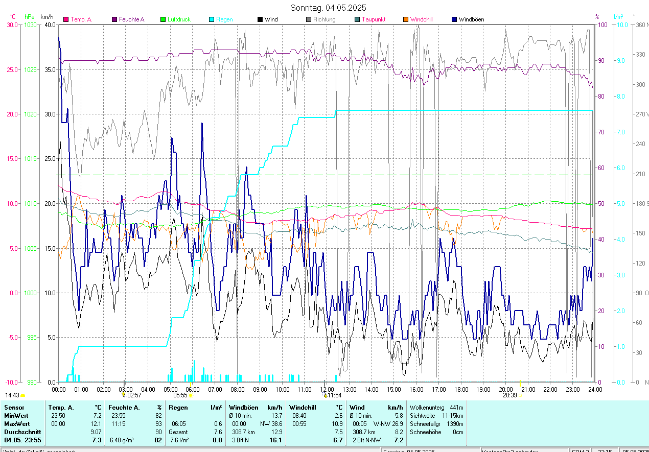Click the 'Regen' column header in the table
The image size is (649, 452).
[x=178, y=408]
